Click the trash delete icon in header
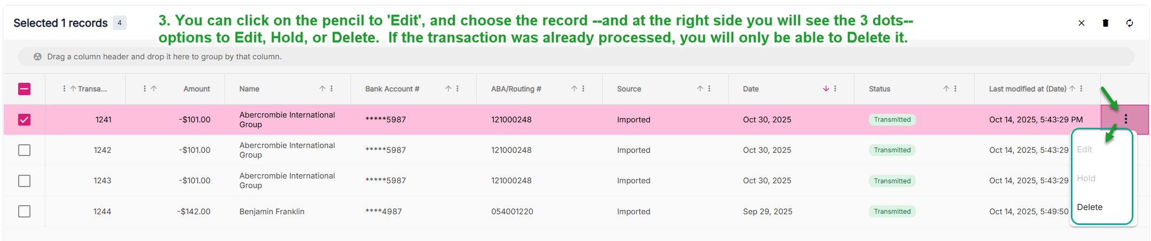1151x241 pixels. (1106, 23)
